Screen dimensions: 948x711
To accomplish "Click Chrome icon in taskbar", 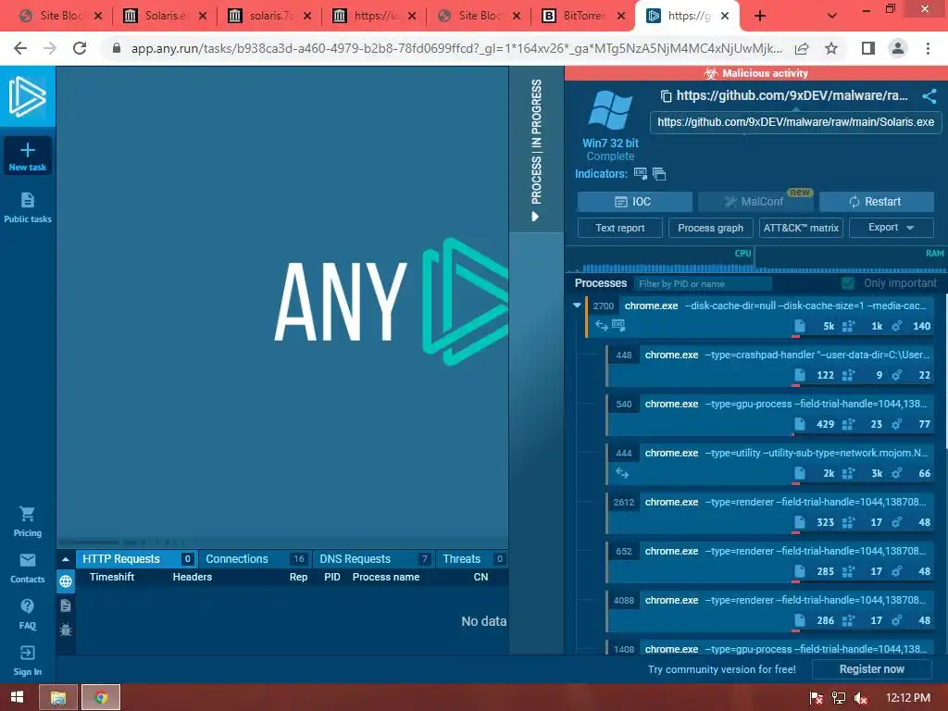I will [101, 697].
